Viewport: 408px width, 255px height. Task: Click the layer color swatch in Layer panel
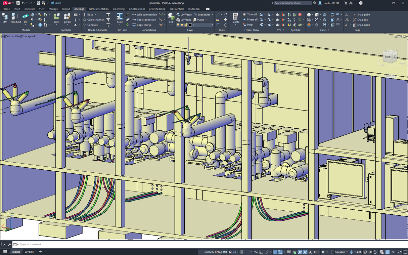coord(191,25)
